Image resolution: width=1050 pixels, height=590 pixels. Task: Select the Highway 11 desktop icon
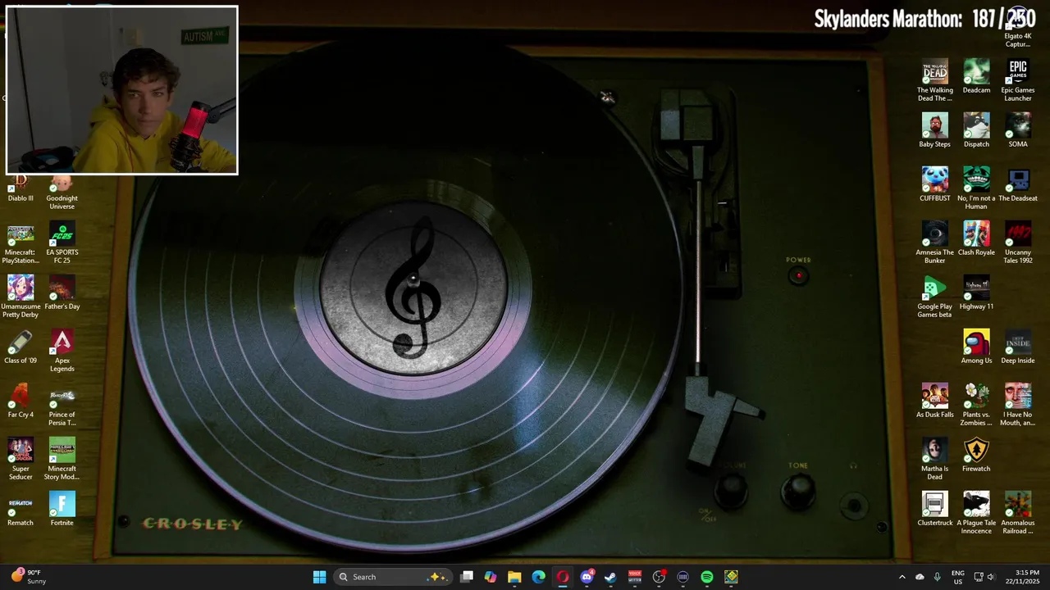(x=976, y=293)
